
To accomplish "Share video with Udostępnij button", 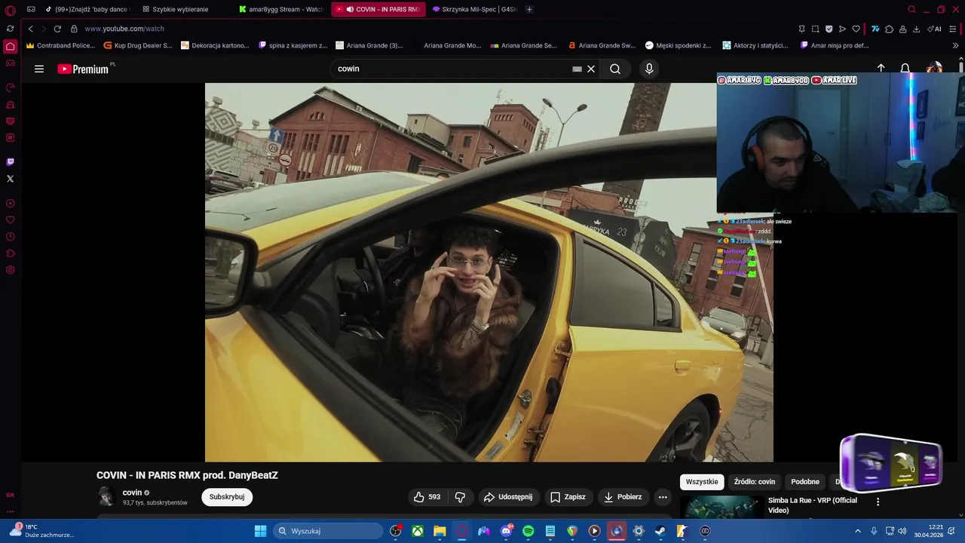I will pyautogui.click(x=508, y=497).
